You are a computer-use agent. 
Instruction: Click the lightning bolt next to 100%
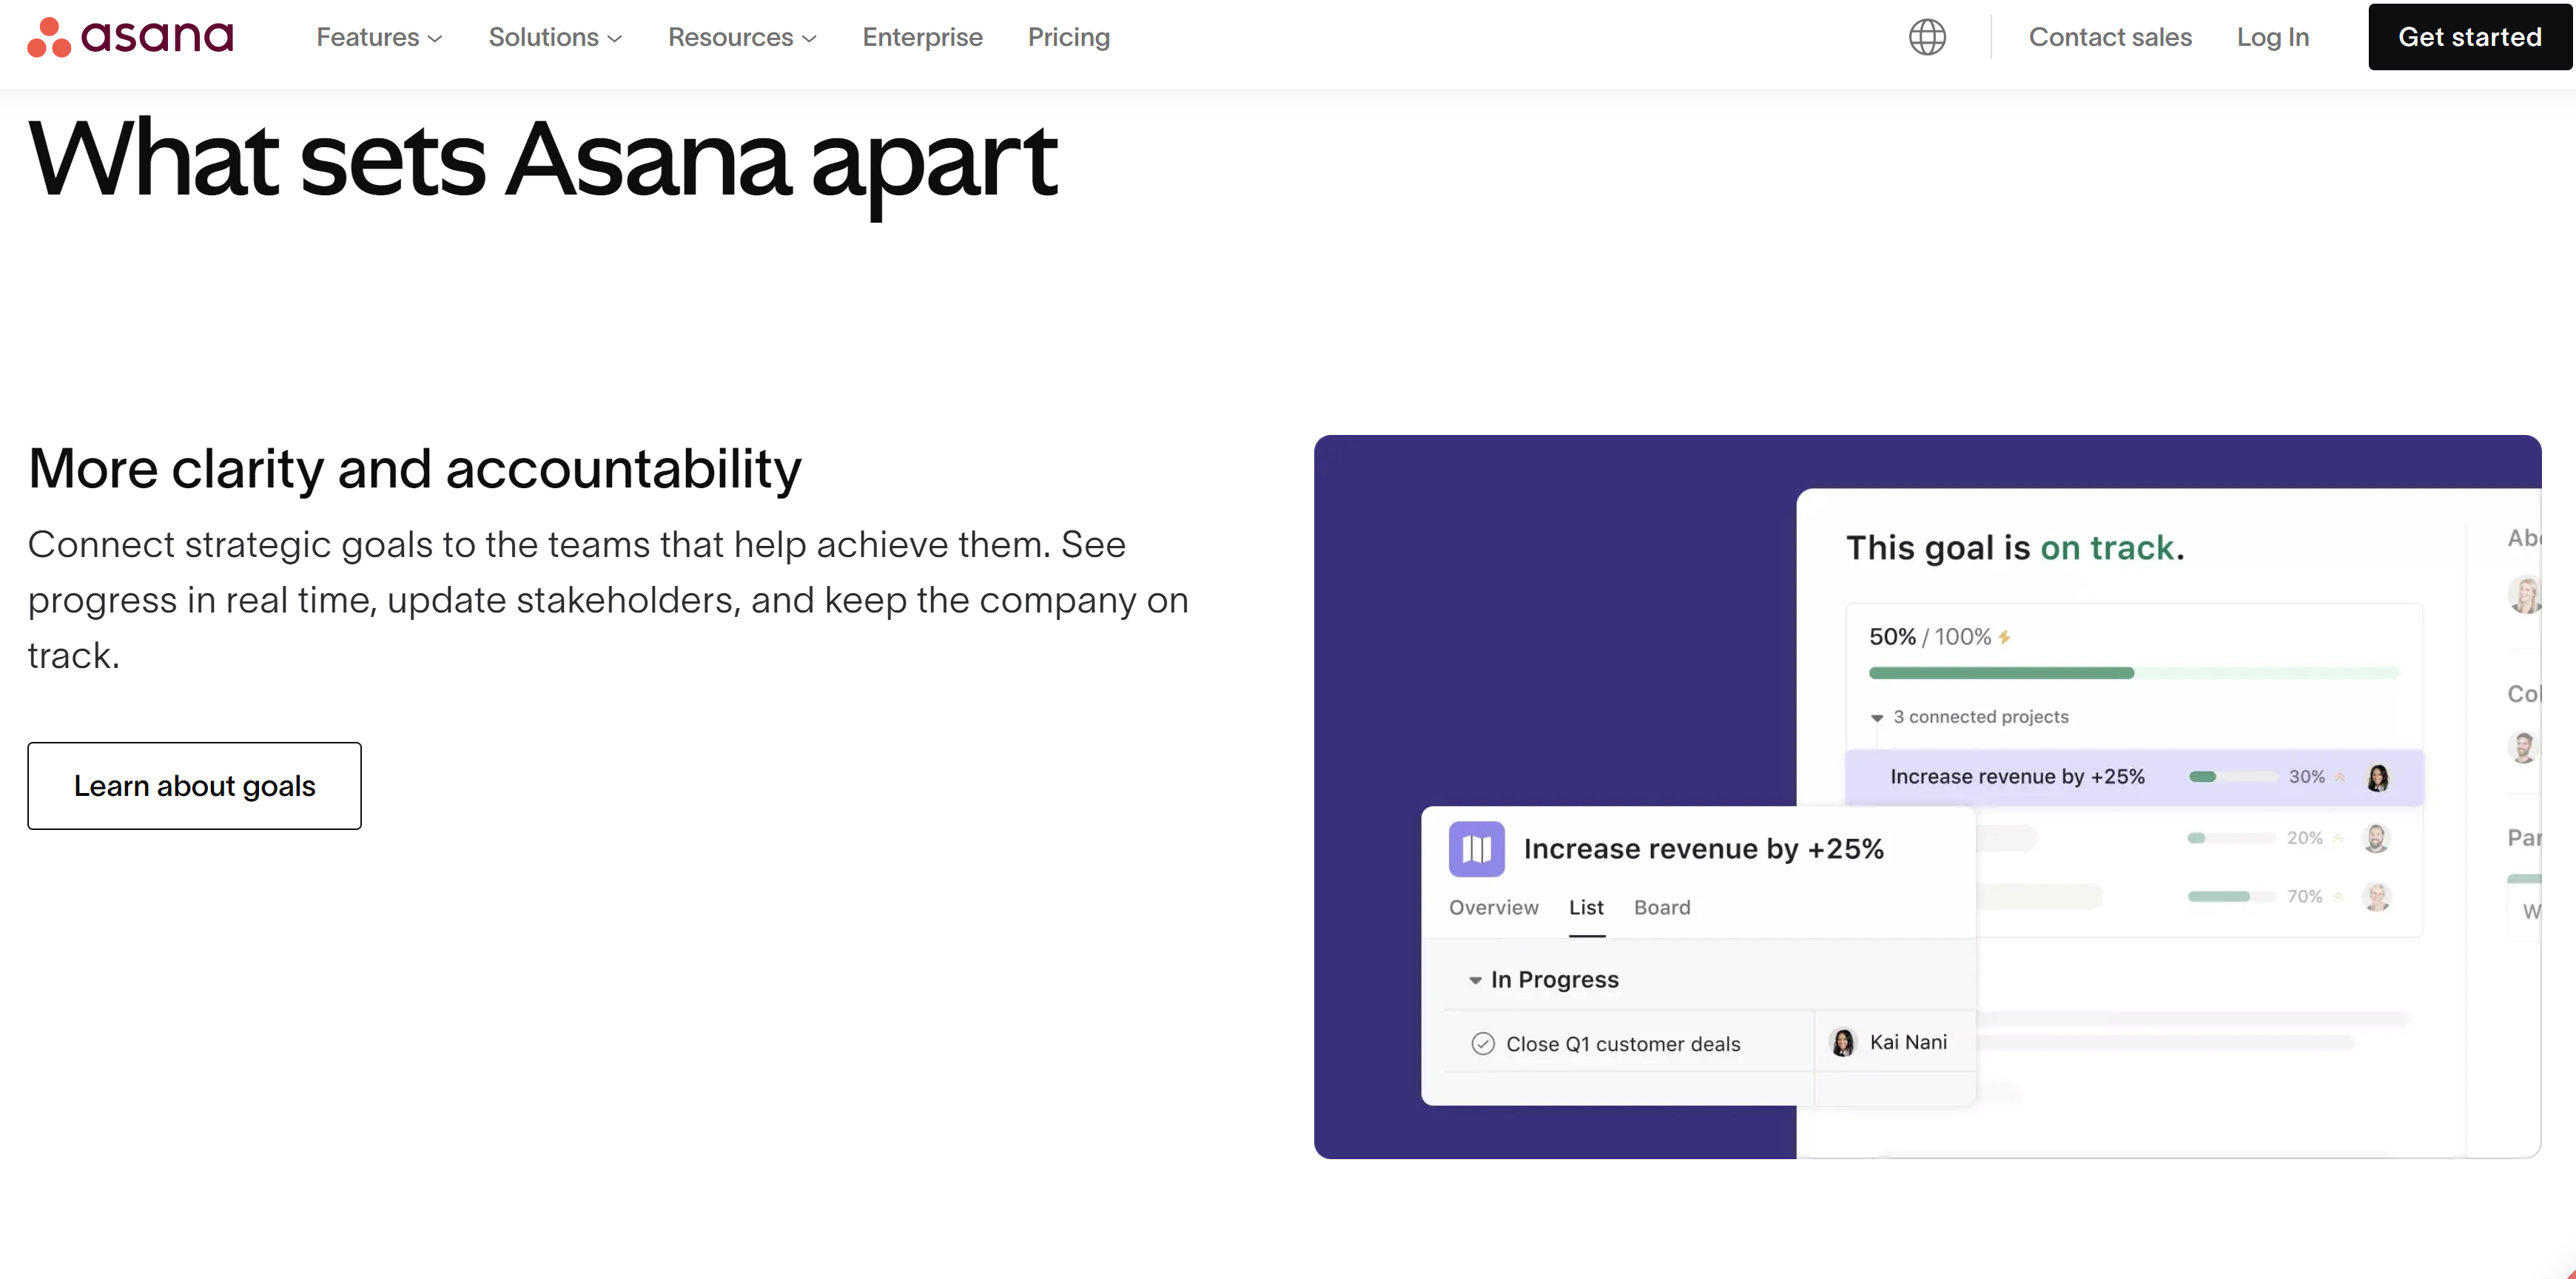point(2004,637)
